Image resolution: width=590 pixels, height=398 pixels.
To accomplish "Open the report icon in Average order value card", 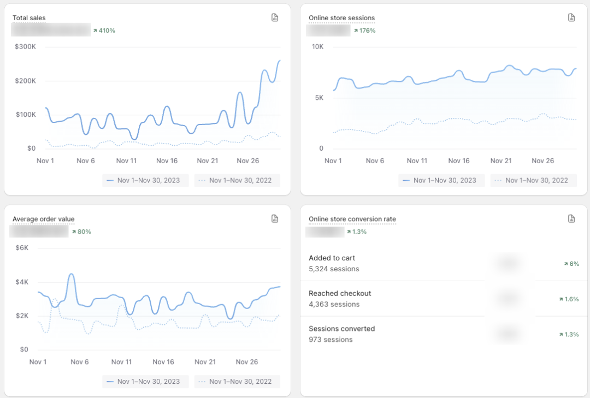I will tap(275, 219).
